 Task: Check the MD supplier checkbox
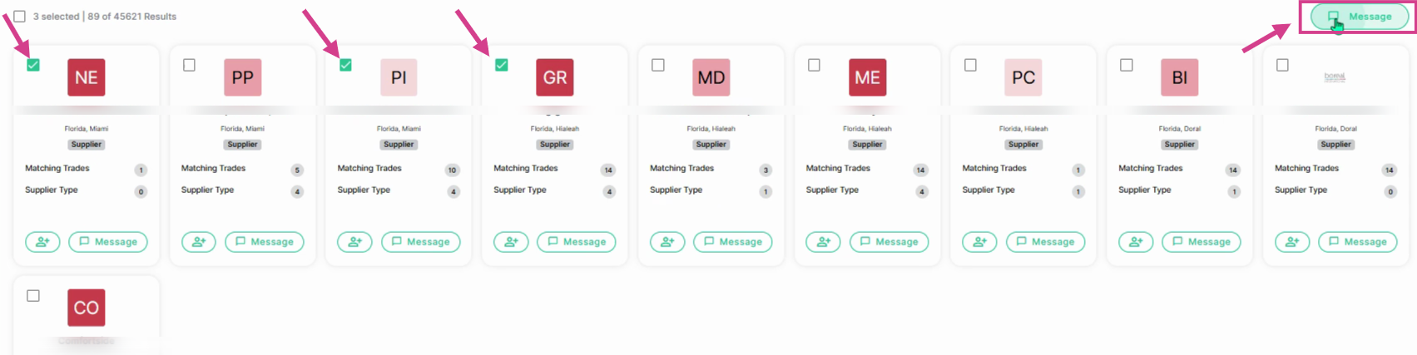pyautogui.click(x=657, y=65)
